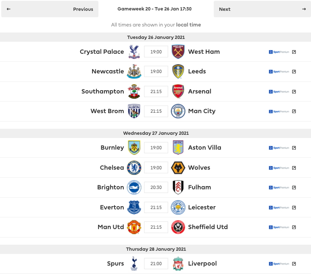
Task: Open the external link icon for Newcastle vs Leeds
Action: click(x=294, y=71)
